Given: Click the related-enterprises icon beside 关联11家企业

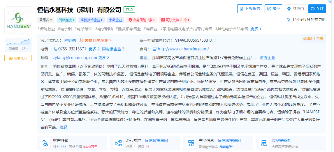Looking at the screenshot, I should coord(81,40).
